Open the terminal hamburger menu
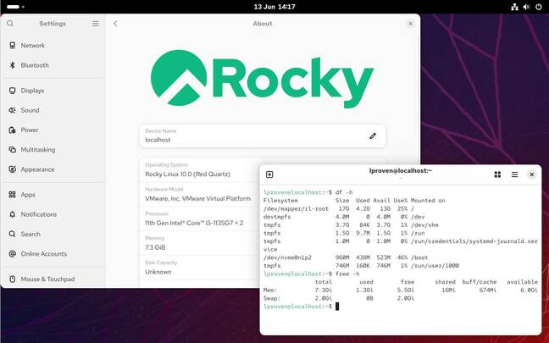Image resolution: width=549 pixels, height=343 pixels. (x=515, y=174)
